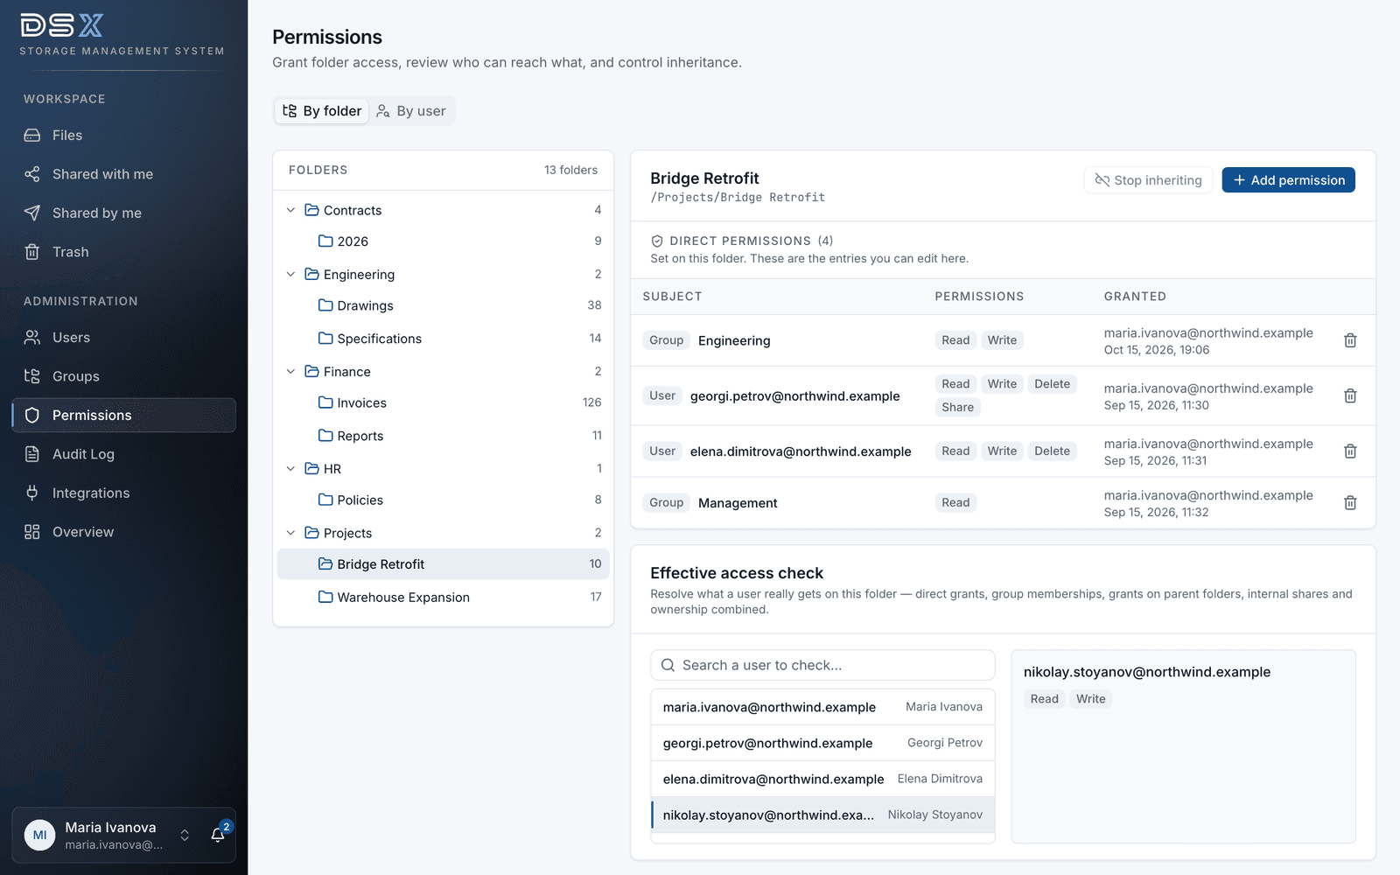Open the account switcher next to Maria Ivanova
Image resolution: width=1400 pixels, height=875 pixels.
pos(185,835)
